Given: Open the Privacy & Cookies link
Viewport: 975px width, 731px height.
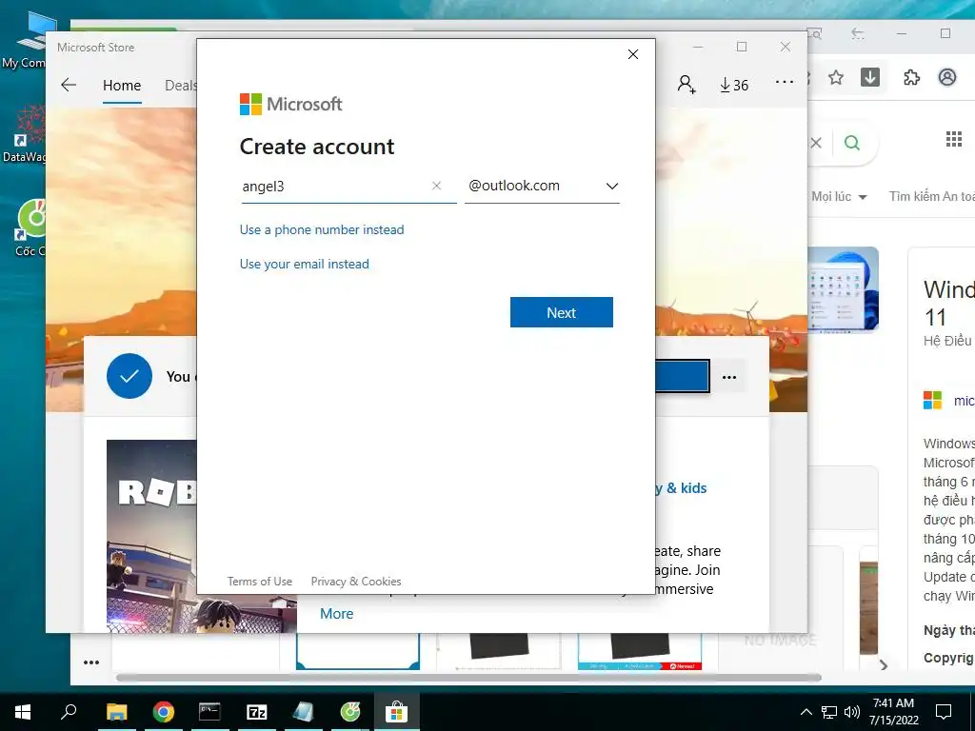Looking at the screenshot, I should coord(356,582).
